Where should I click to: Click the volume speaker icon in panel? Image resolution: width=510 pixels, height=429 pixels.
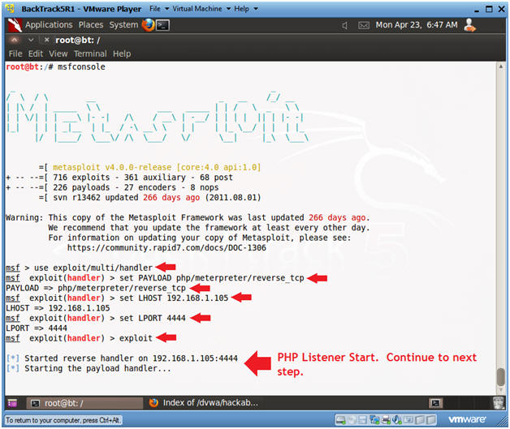point(345,25)
